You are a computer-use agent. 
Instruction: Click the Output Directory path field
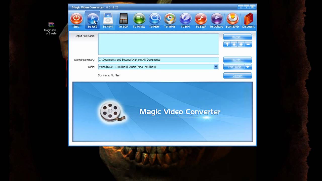158,60
